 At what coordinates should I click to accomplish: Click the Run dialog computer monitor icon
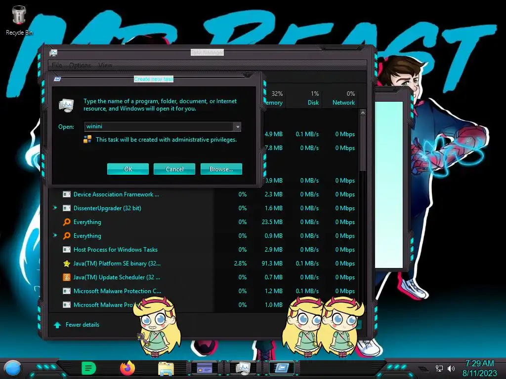click(x=67, y=105)
